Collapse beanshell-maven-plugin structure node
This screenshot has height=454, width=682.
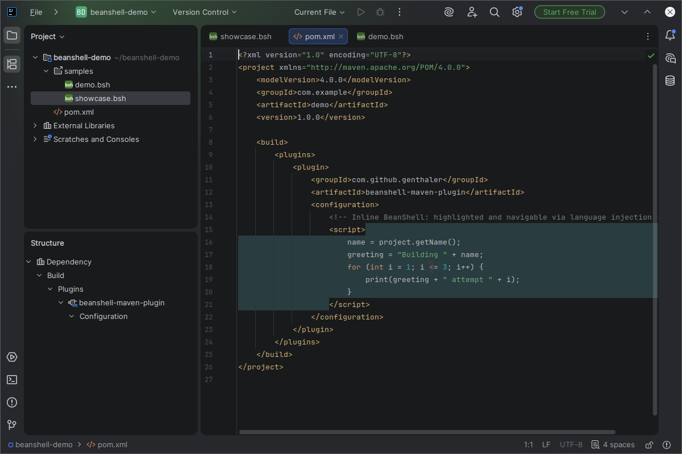pos(61,302)
